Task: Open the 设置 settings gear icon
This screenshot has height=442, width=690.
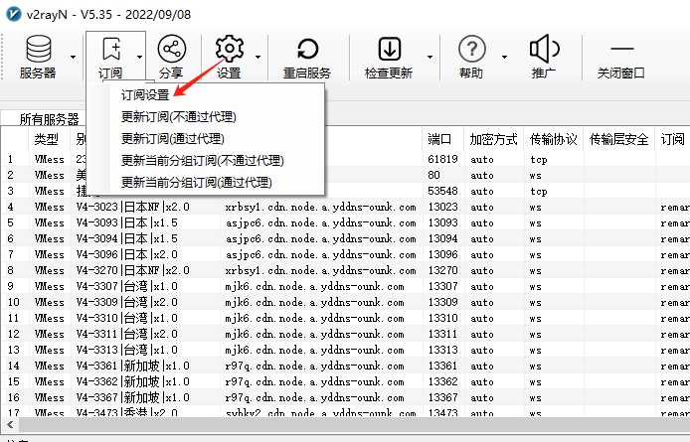Action: (x=230, y=49)
